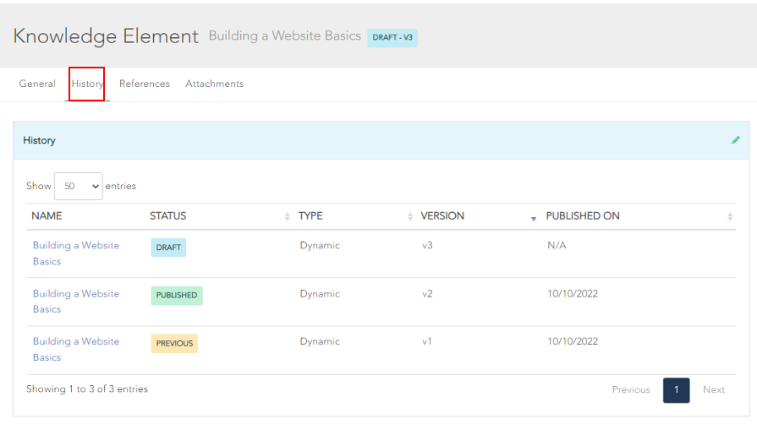This screenshot has width=757, height=424.
Task: Sort by Version column arrow
Action: tap(534, 219)
